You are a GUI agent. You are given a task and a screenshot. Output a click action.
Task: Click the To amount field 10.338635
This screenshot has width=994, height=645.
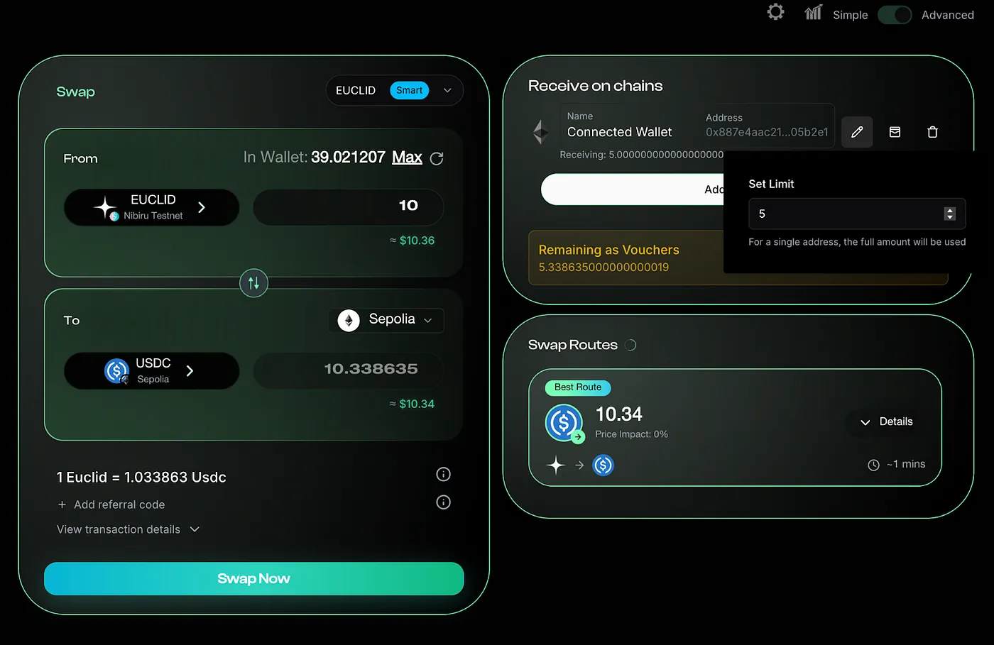[x=348, y=370]
